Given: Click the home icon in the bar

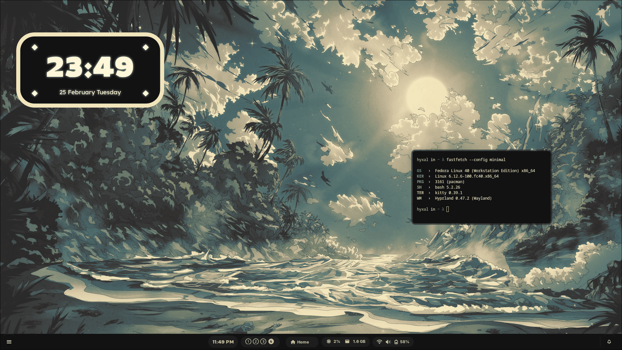Looking at the screenshot, I should click(293, 342).
